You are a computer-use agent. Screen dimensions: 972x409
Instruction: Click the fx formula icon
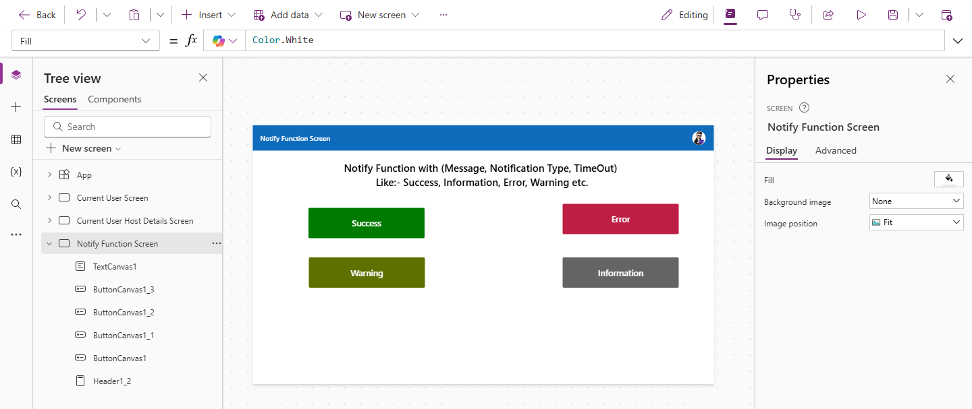[x=191, y=40]
